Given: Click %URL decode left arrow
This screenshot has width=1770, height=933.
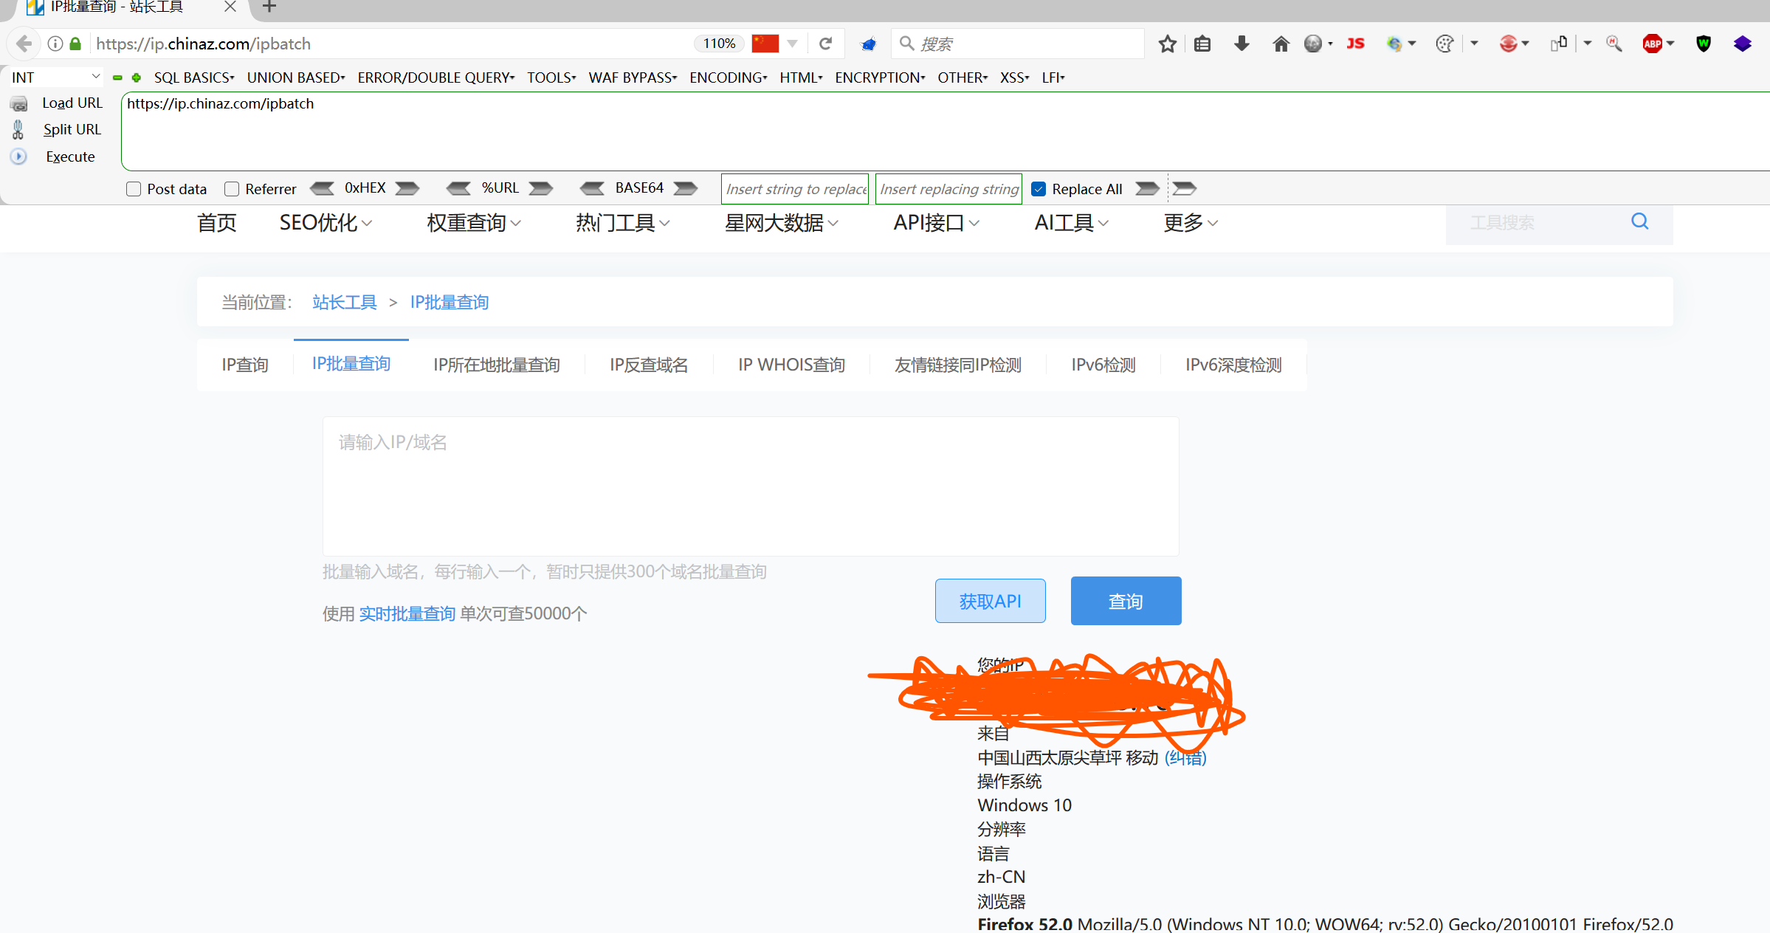Looking at the screenshot, I should 458,188.
